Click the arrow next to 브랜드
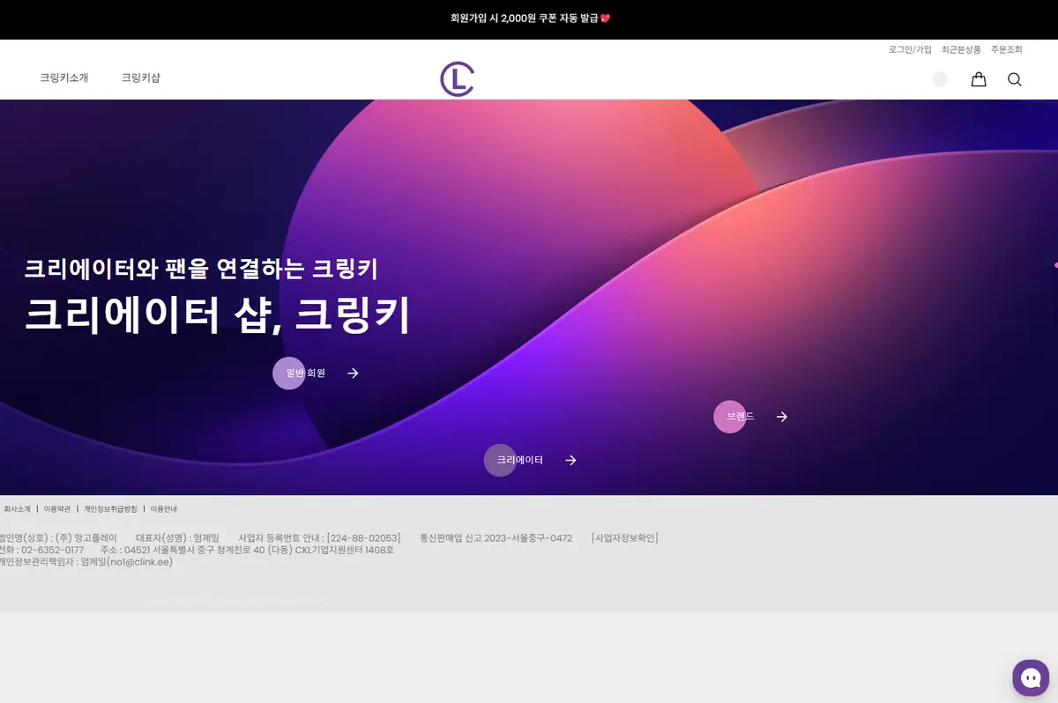This screenshot has height=703, width=1058. click(781, 416)
